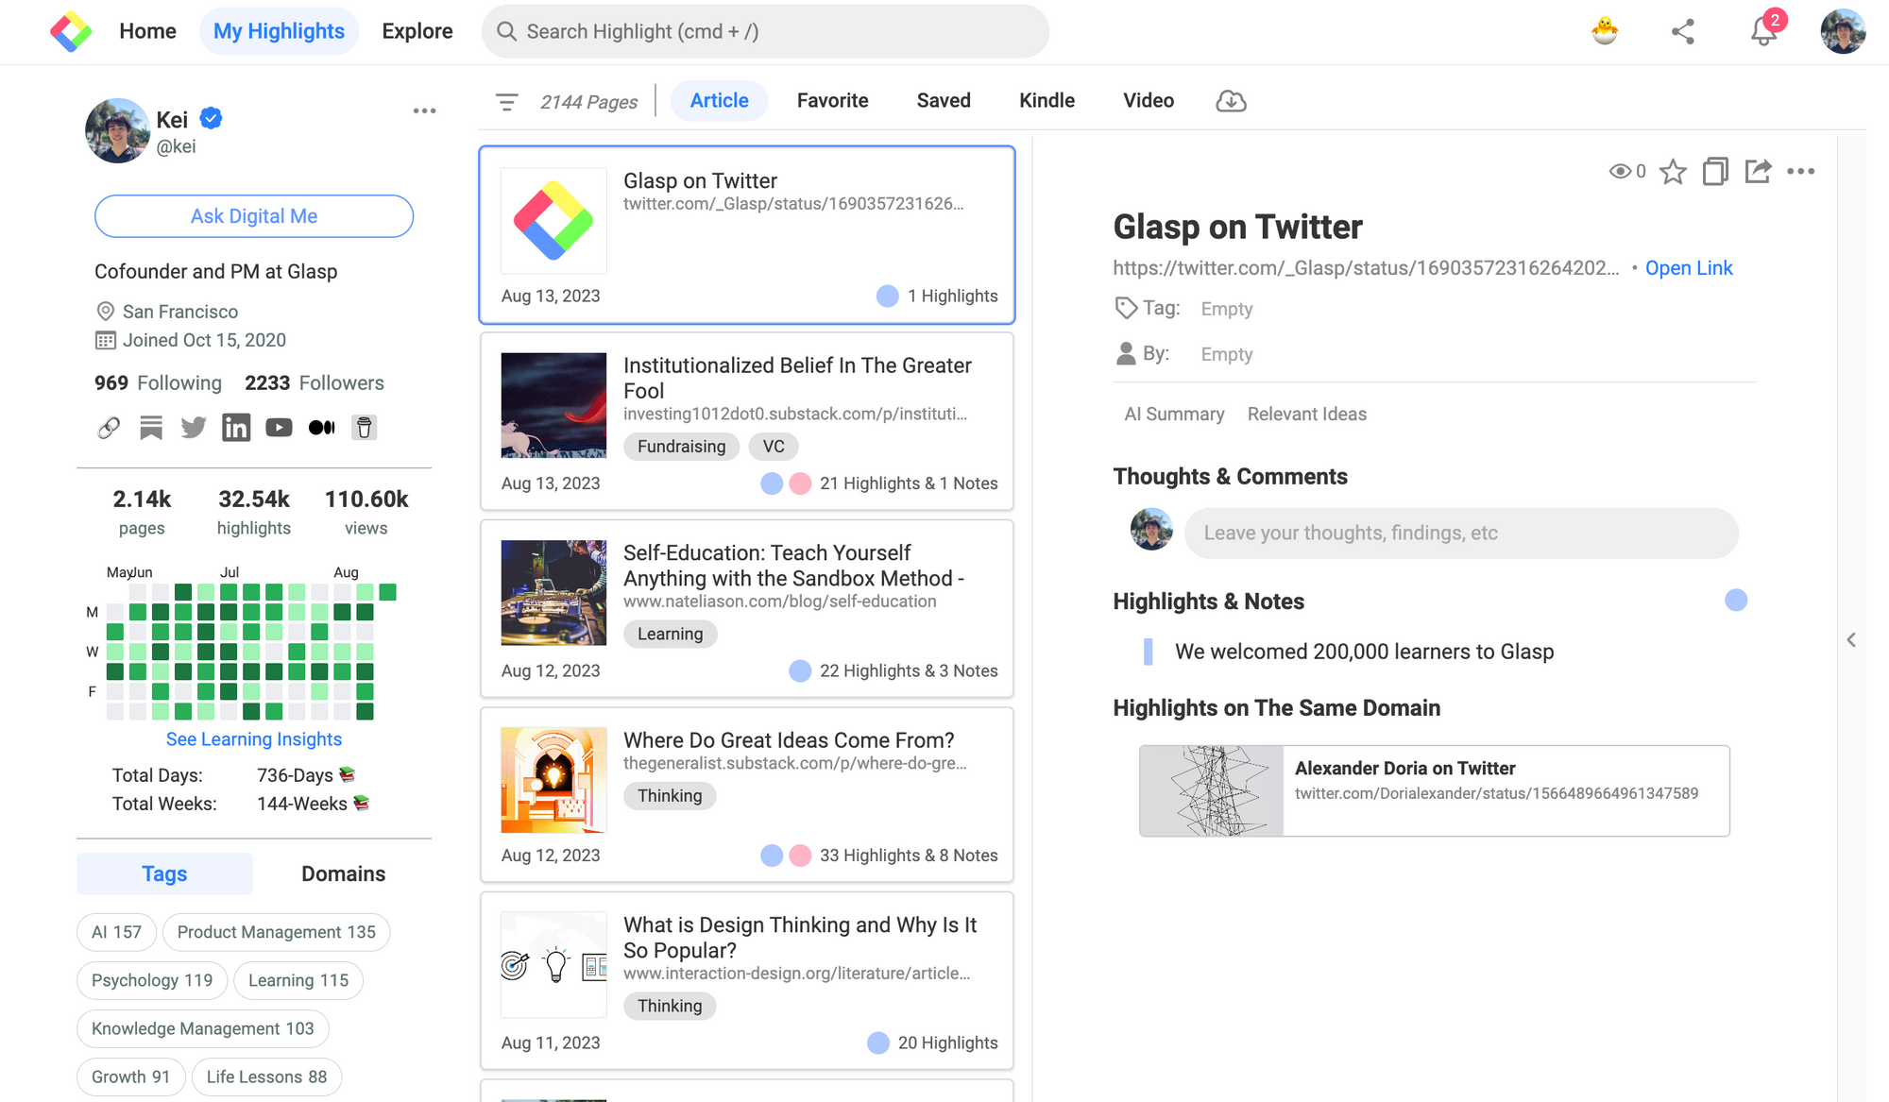Open the detail pane more options menu
The width and height of the screenshot is (1889, 1102).
pyautogui.click(x=1801, y=171)
